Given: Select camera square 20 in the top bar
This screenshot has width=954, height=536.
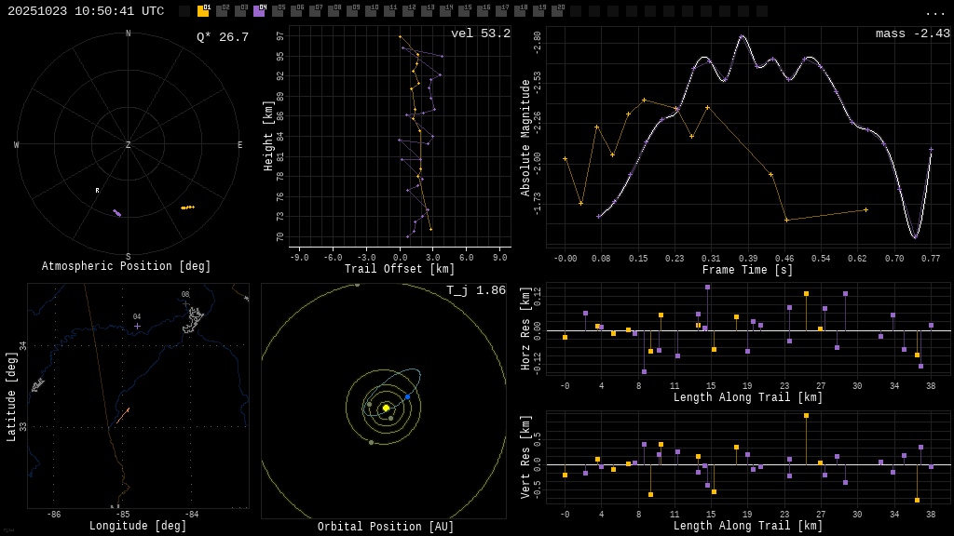Looking at the screenshot, I should [x=557, y=11].
